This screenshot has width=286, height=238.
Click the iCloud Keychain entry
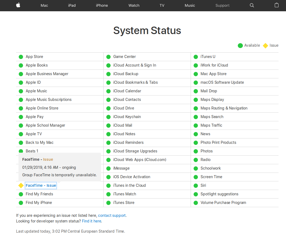coord(127,117)
